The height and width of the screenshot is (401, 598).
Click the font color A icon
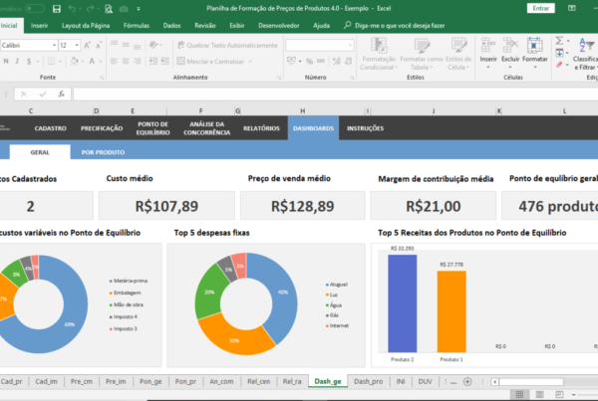coord(92,61)
